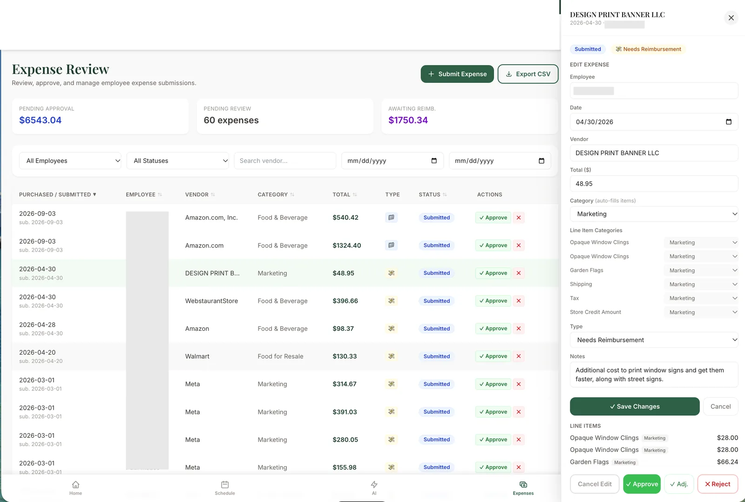Screen dimensions: 745x502
Task: Click the Export CSV button
Action: [528, 74]
